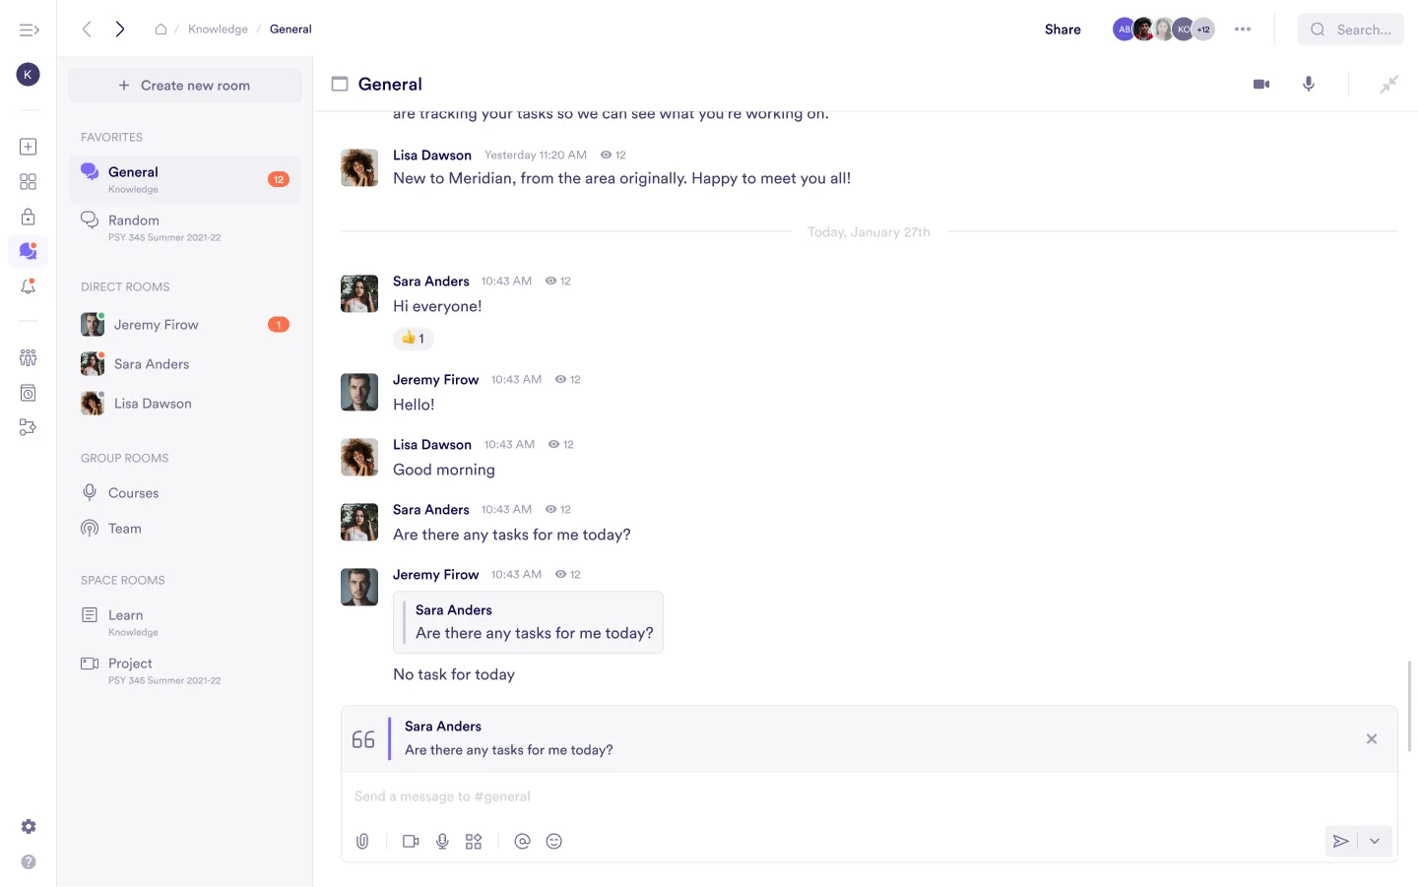Expand the +12 members avatar list
This screenshot has width=1418, height=887.
tap(1203, 30)
